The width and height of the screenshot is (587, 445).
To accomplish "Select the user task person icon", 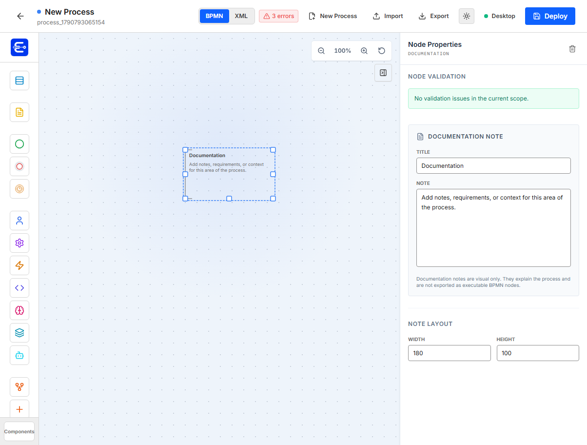I will pyautogui.click(x=20, y=221).
